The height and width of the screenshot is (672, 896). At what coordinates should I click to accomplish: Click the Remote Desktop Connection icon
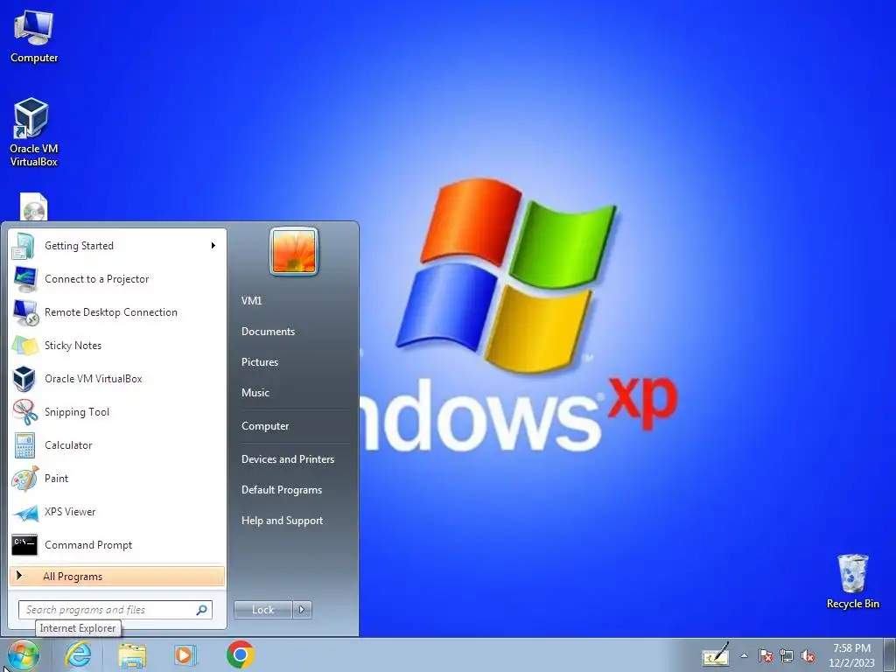click(x=24, y=312)
